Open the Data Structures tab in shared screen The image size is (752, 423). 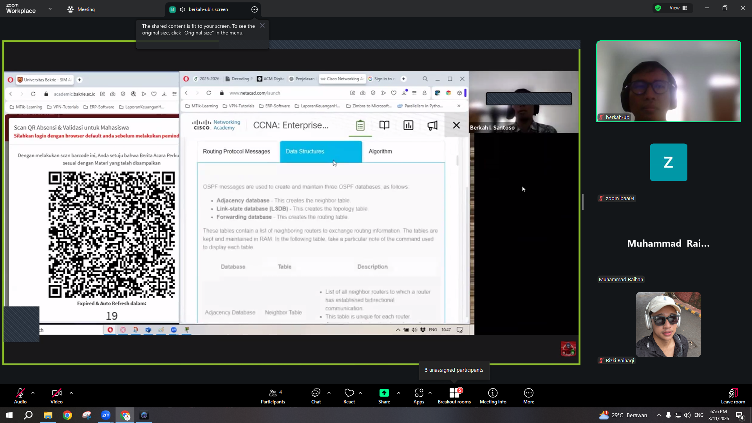[321, 152]
